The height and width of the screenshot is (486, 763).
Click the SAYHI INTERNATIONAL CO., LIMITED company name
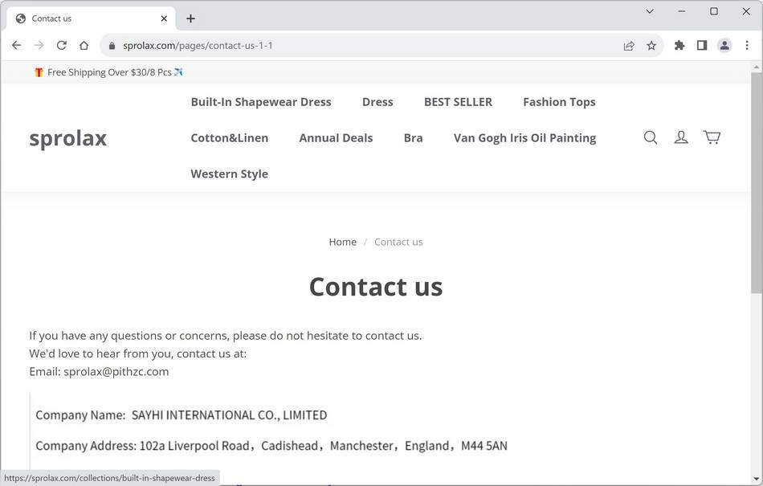(229, 415)
